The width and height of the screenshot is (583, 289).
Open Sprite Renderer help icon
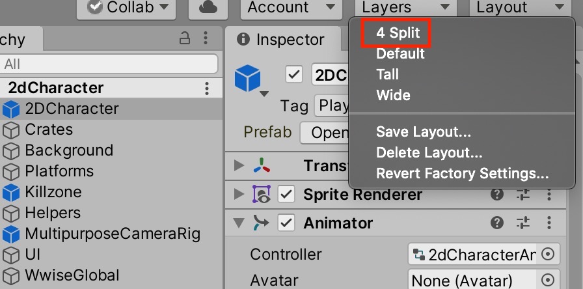tap(497, 195)
